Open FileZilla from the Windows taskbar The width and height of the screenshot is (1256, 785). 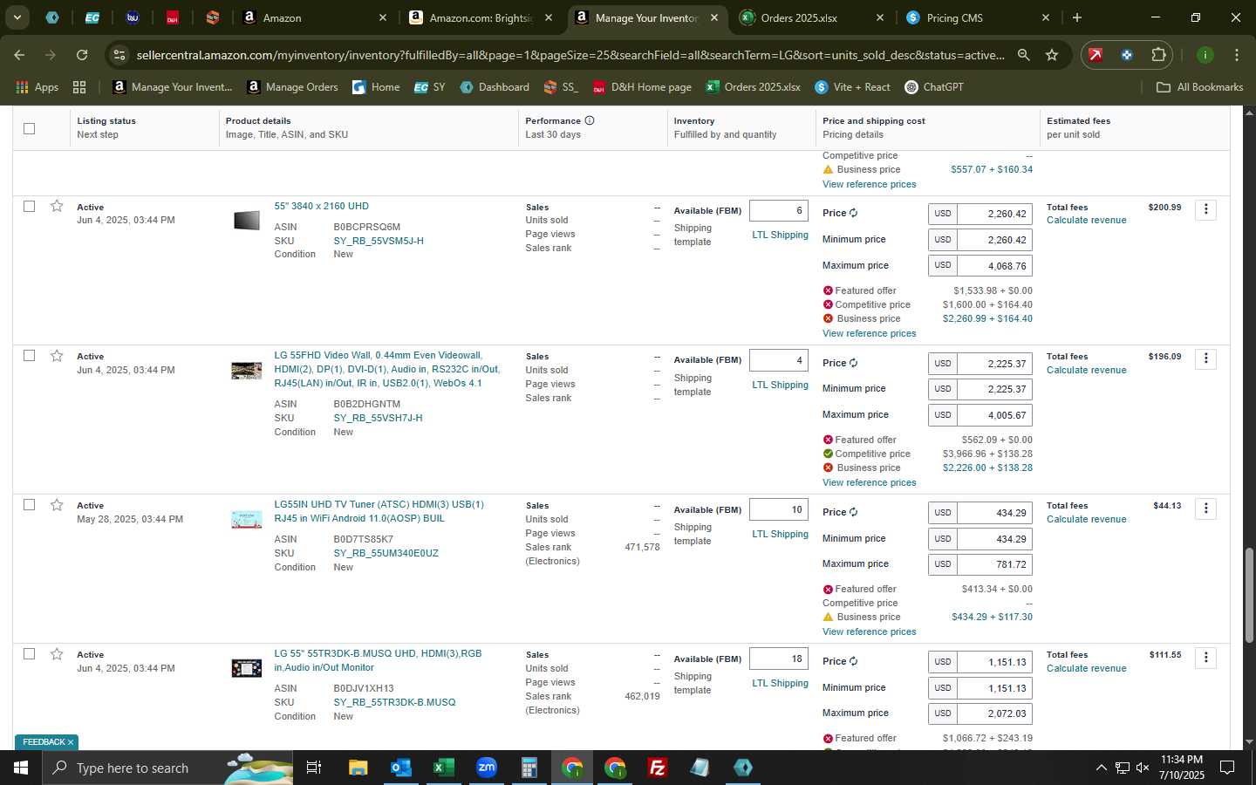tap(658, 768)
